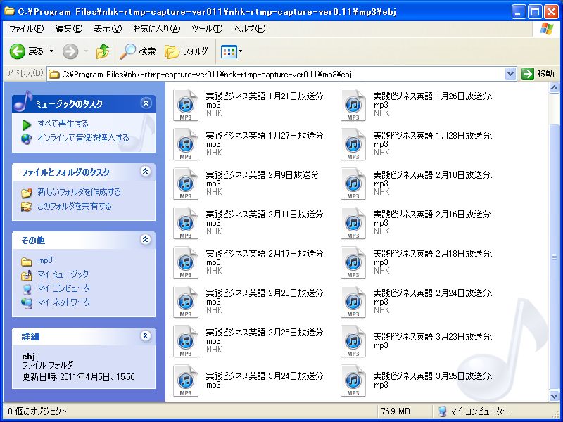This screenshot has height=422, width=563.
Task: Click the online music globe icon
Action: coord(27,139)
